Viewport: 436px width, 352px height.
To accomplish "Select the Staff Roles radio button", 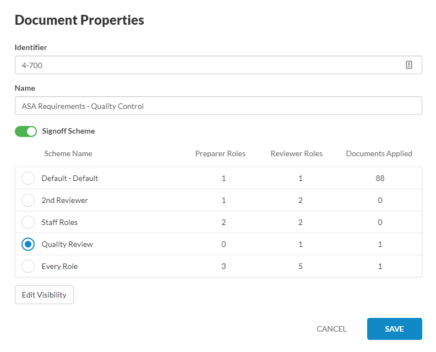I will tap(28, 222).
